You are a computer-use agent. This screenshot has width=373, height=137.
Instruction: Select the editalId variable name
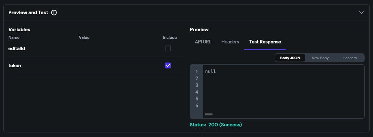(x=17, y=49)
